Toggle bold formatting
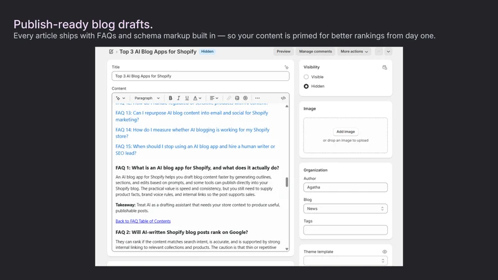Image resolution: width=498 pixels, height=280 pixels. (171, 98)
